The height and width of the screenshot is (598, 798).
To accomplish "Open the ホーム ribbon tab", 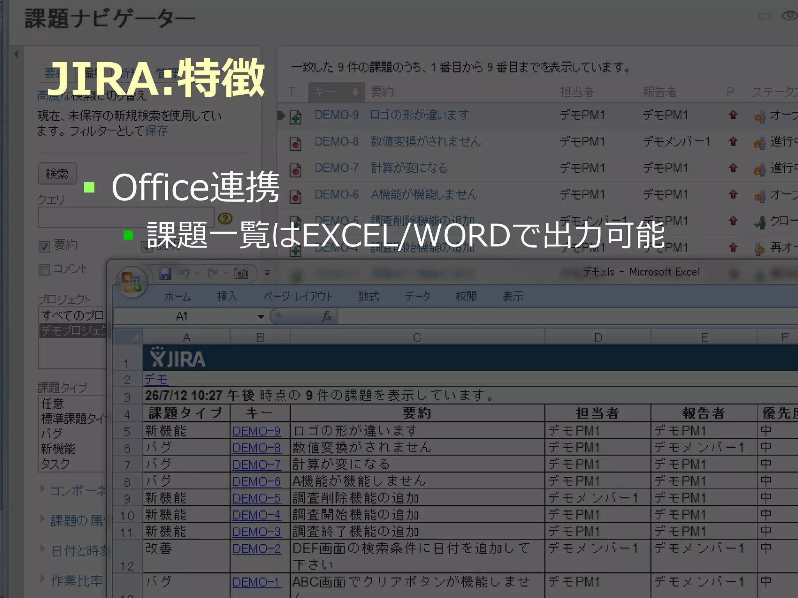I will click(178, 297).
